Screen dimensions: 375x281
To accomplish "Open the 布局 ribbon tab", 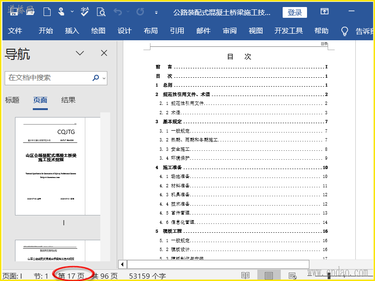I will tap(150, 31).
